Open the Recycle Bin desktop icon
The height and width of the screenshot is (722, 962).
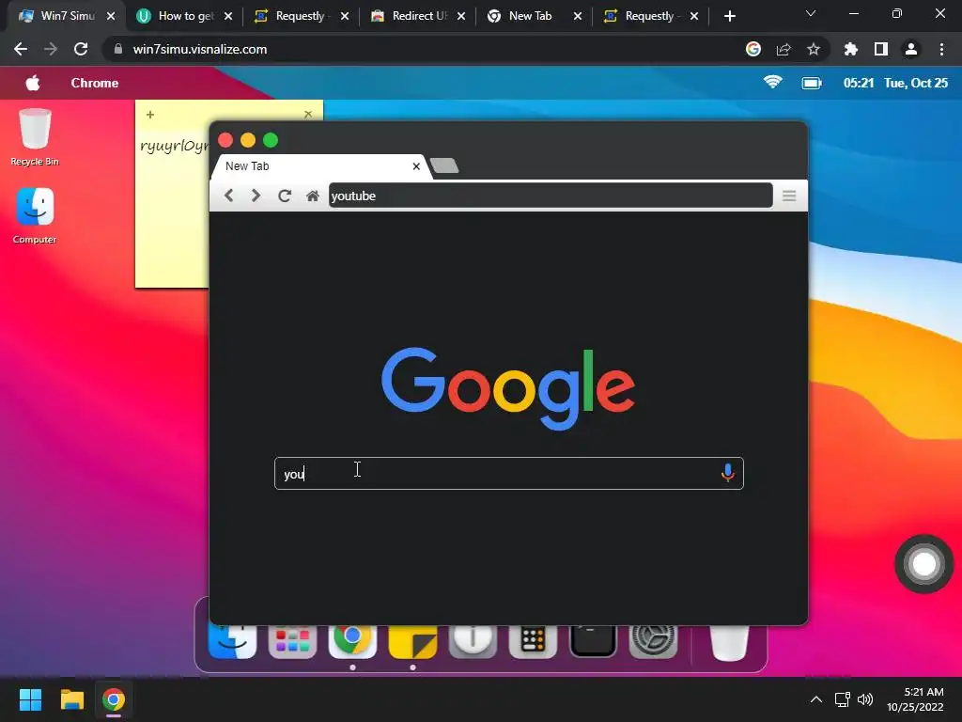[35, 137]
